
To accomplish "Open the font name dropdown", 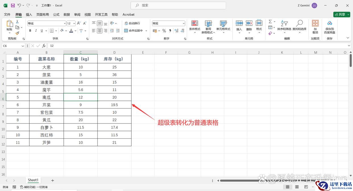I will click(x=65, y=23).
